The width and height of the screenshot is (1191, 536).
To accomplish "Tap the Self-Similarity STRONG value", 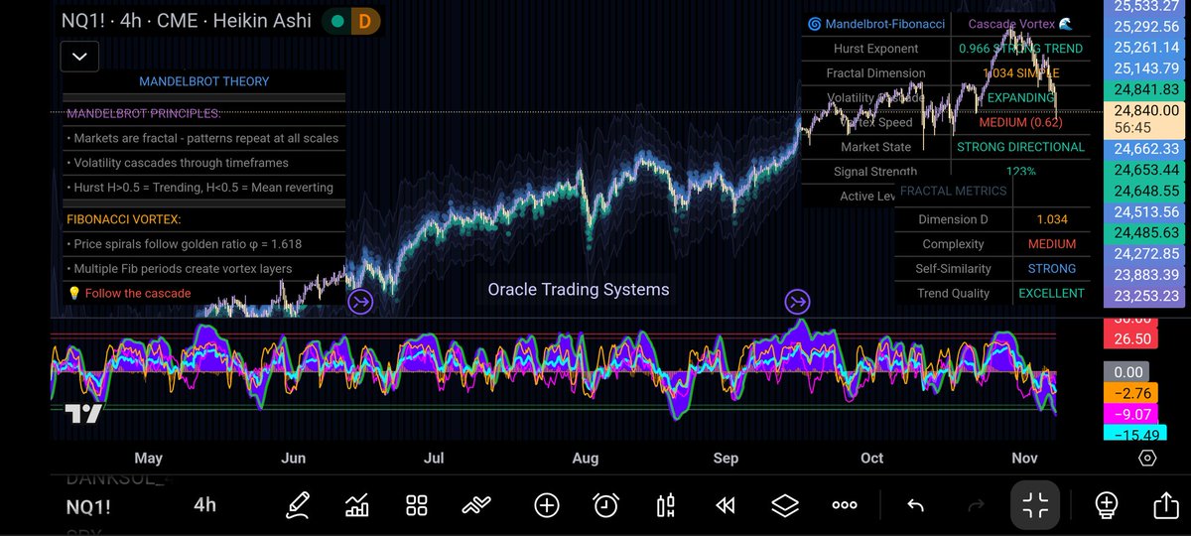I will 1051,269.
